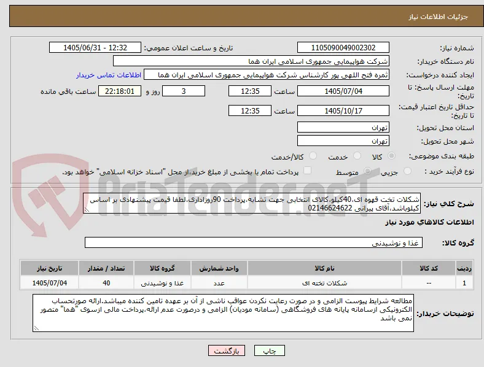Viewport: 484px width, 367px height.
Task: Select the کالا/خدمت radio button
Action: [x=313, y=156]
